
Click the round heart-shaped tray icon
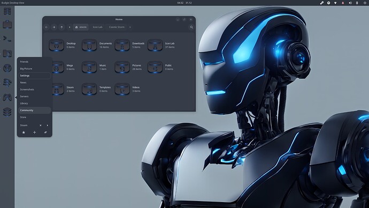click(x=328, y=3)
